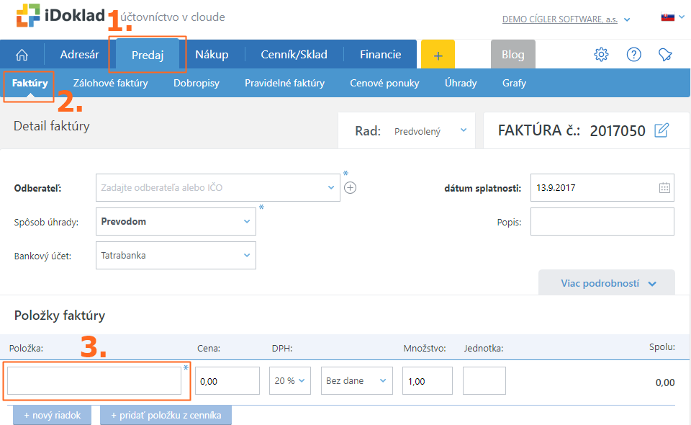Expand Viac podrobností section
This screenshot has height=425, width=691.
click(607, 284)
